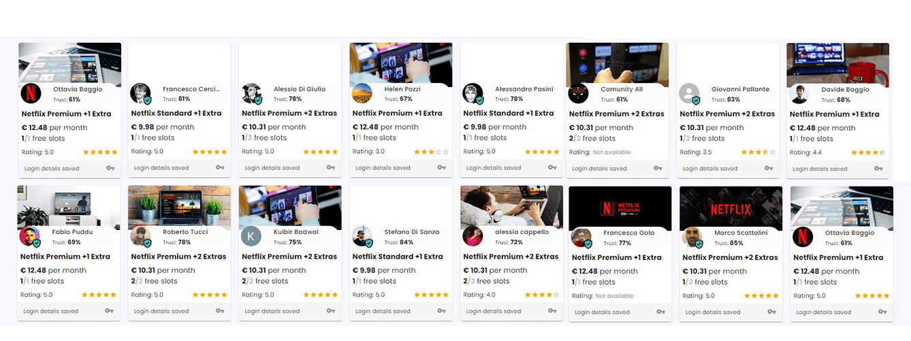Open Helen Pozzi's sunflower profile avatar
Screen dimensions: 911x341
[362, 93]
